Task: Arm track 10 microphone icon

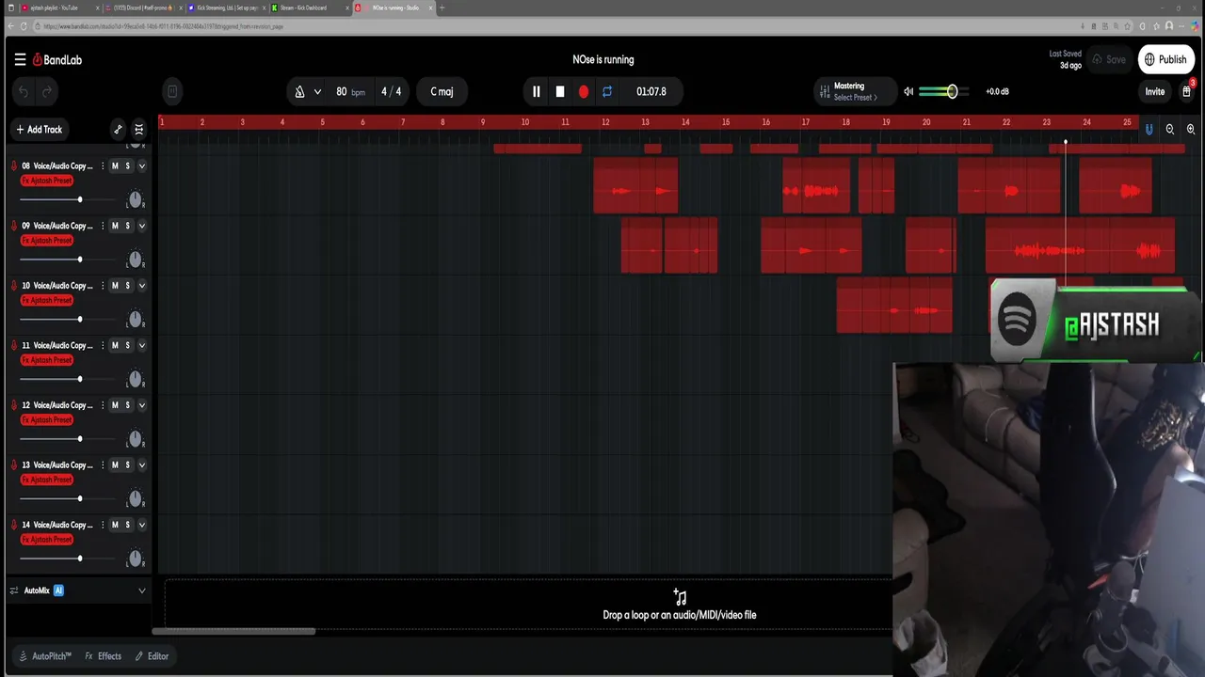Action: point(14,285)
